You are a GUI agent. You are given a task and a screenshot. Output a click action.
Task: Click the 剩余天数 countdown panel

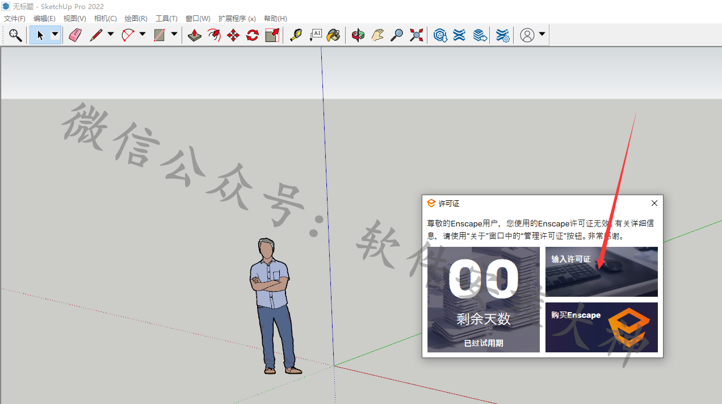(484, 300)
